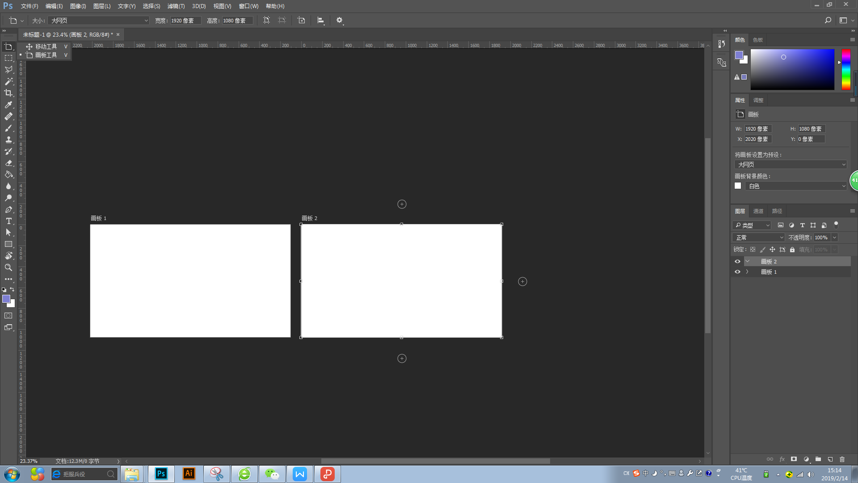Toggle the lock all icon in layers panel
The height and width of the screenshot is (483, 858).
pyautogui.click(x=792, y=250)
